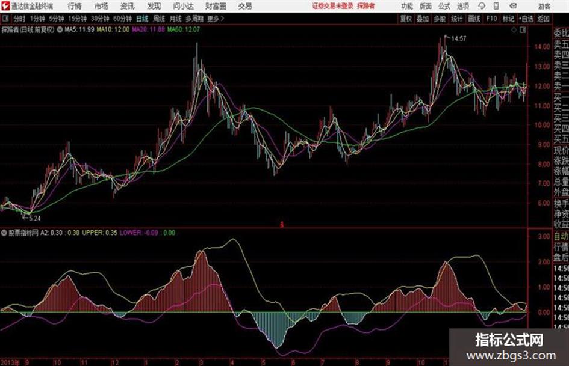Open the 公式 menu
The image size is (569, 366).
point(444,6)
